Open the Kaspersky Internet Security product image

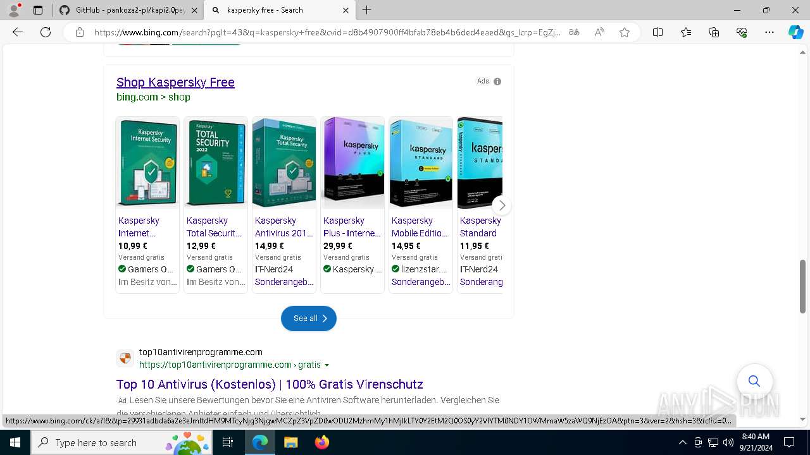[147, 163]
